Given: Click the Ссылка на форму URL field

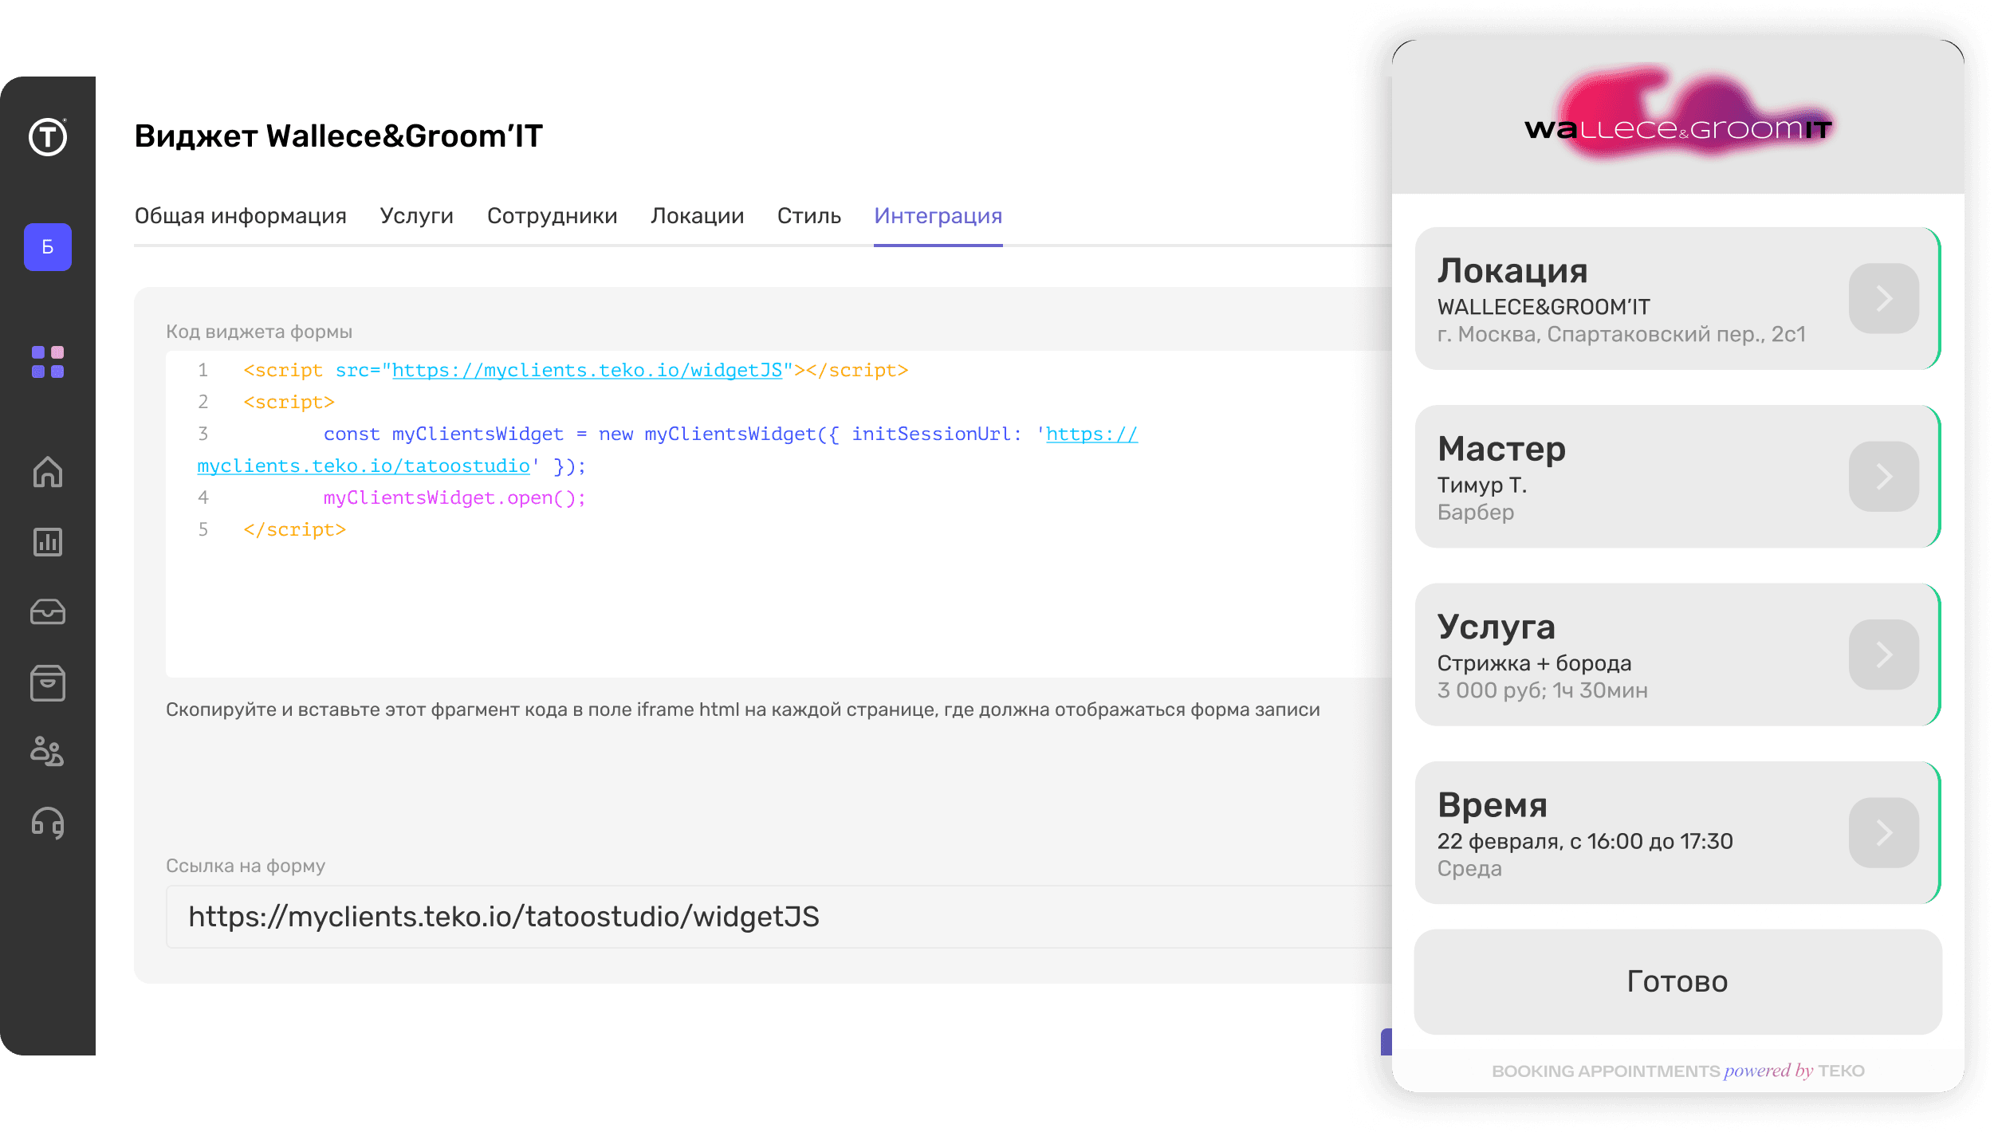Looking at the screenshot, I should tap(779, 917).
